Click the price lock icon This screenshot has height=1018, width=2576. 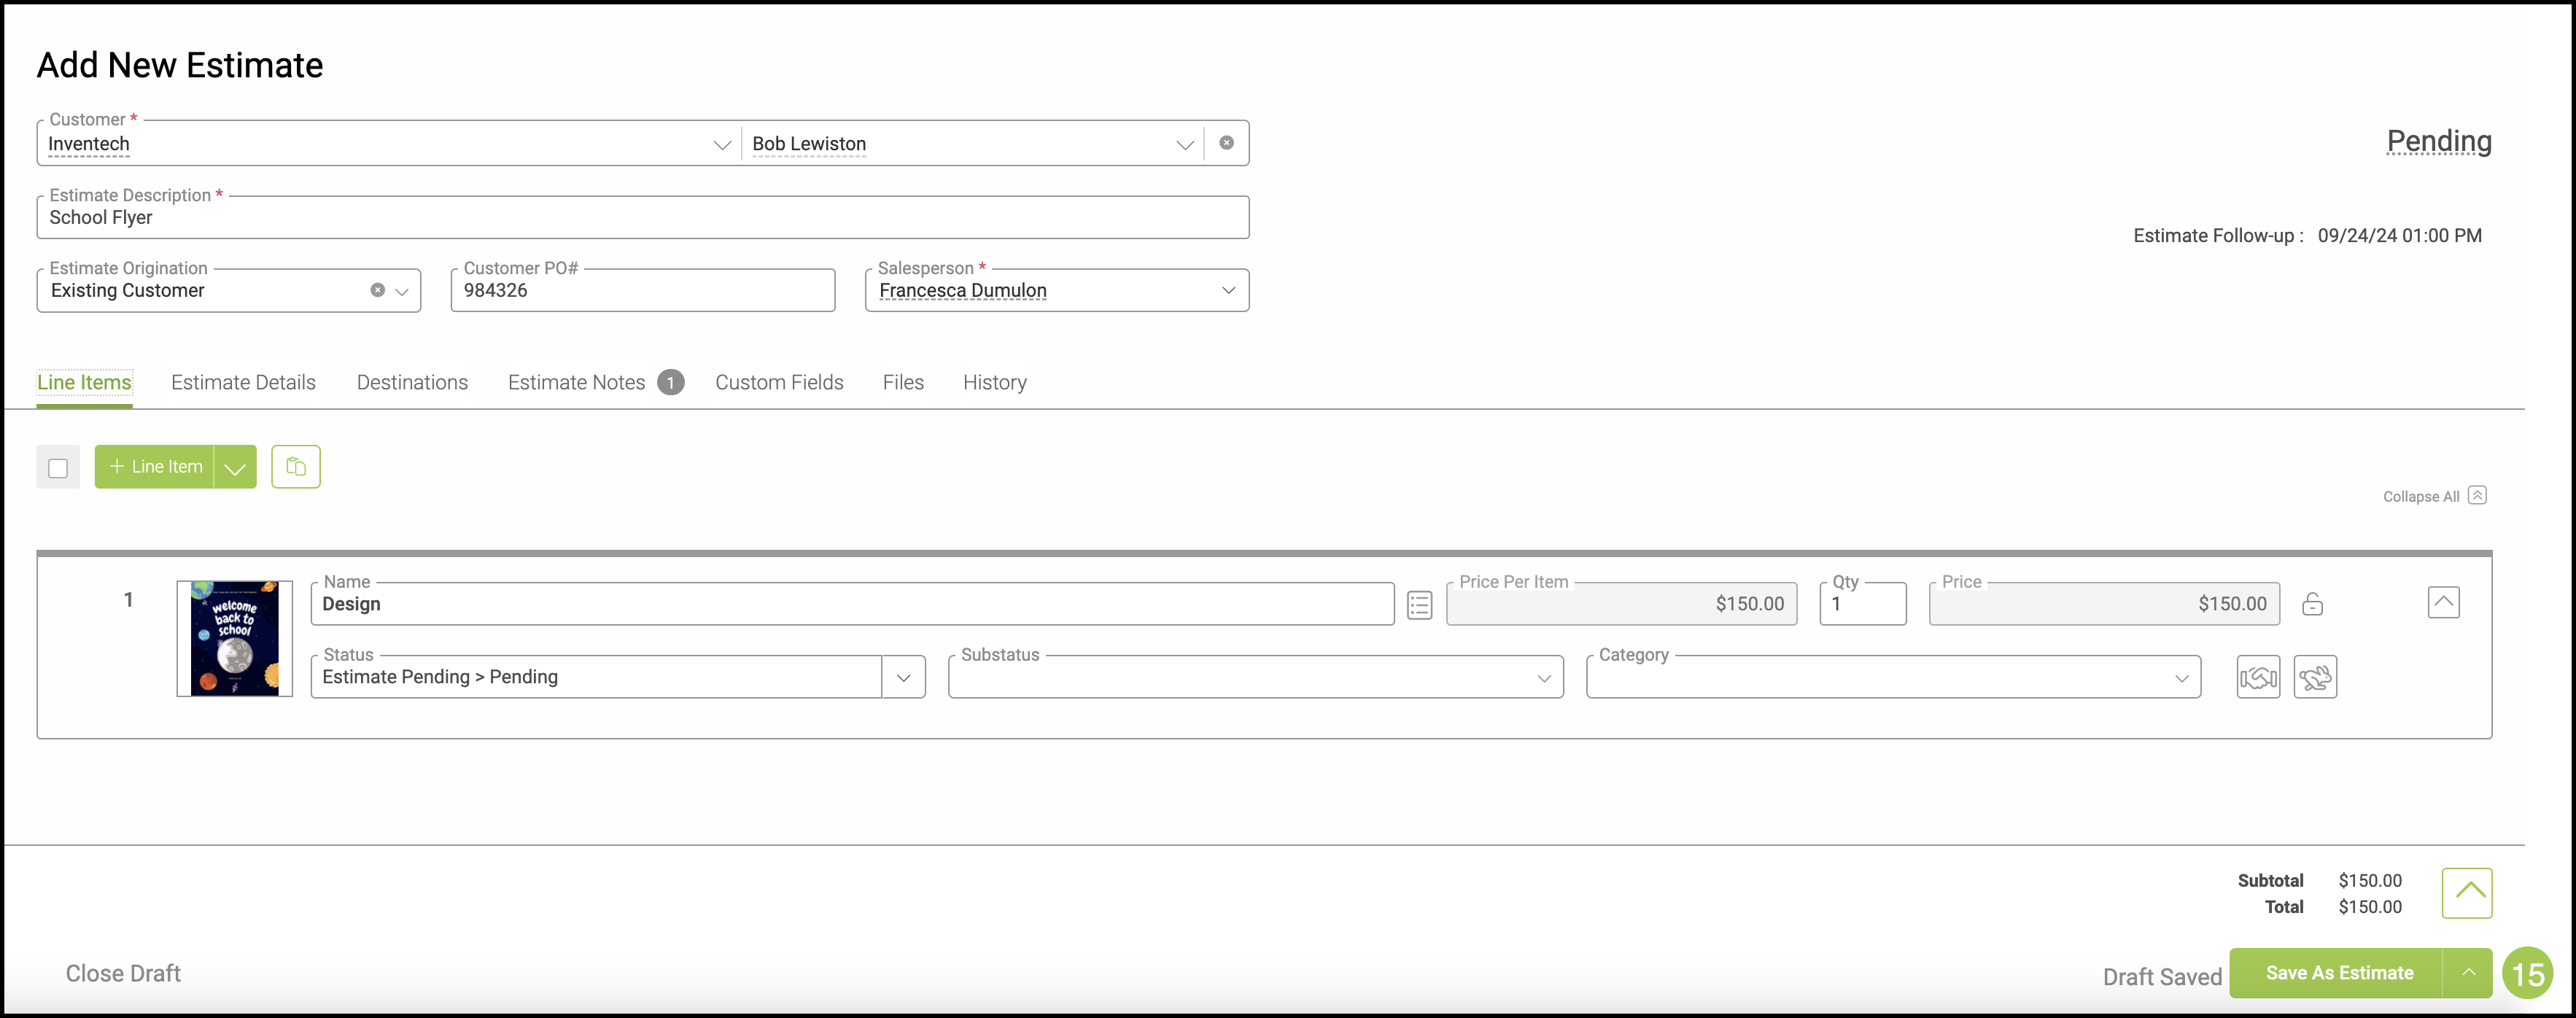pyautogui.click(x=2312, y=604)
